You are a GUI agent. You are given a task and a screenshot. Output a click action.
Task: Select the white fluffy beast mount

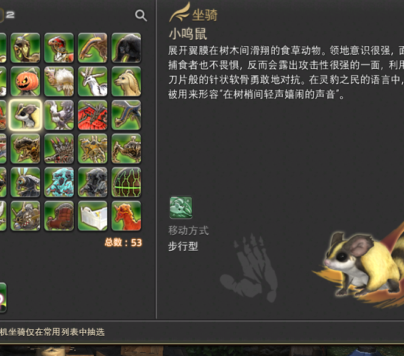59,82
